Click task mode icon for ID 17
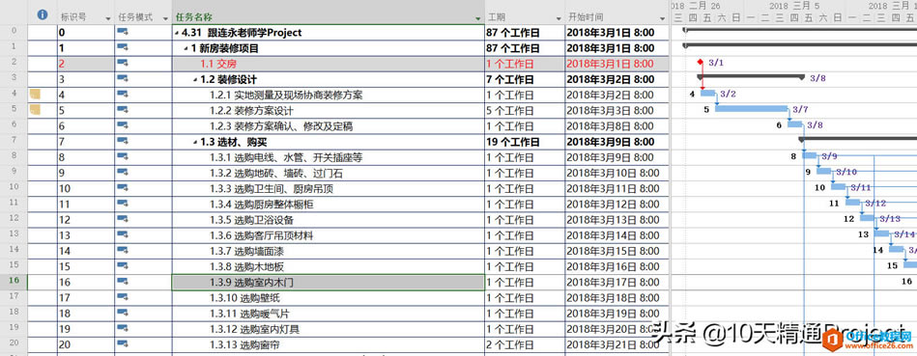This screenshot has height=356, width=917. click(x=124, y=298)
